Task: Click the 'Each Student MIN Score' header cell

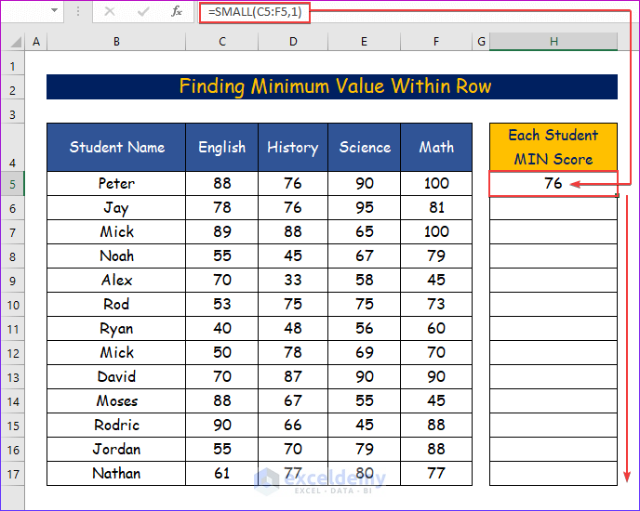Action: pos(553,147)
